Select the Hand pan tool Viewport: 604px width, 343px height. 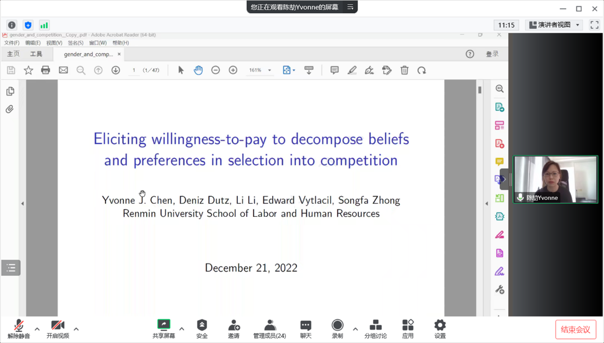click(x=198, y=70)
